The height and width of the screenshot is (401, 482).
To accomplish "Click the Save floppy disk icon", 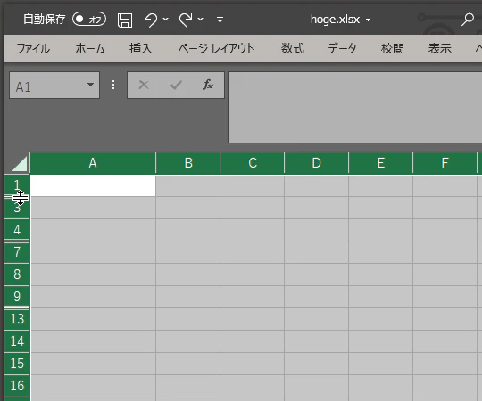I will point(125,20).
